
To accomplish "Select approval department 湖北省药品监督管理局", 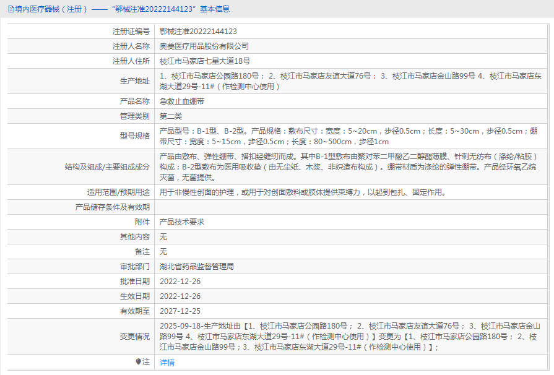I will tap(197, 267).
